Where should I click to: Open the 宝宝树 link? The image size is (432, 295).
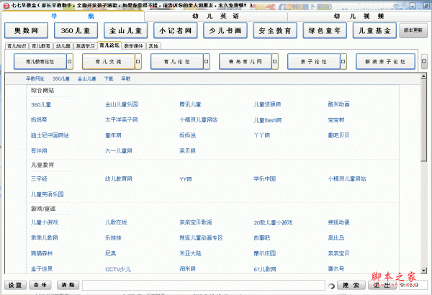pyautogui.click(x=336, y=120)
